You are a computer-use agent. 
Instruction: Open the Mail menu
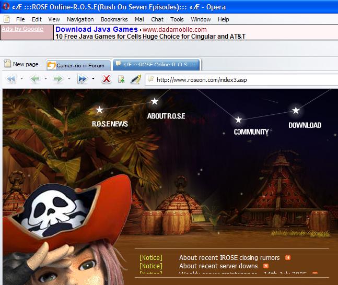[x=139, y=19]
